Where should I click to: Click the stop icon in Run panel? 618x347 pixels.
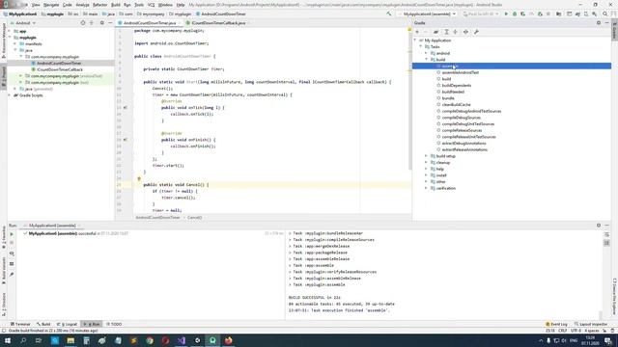[12, 243]
